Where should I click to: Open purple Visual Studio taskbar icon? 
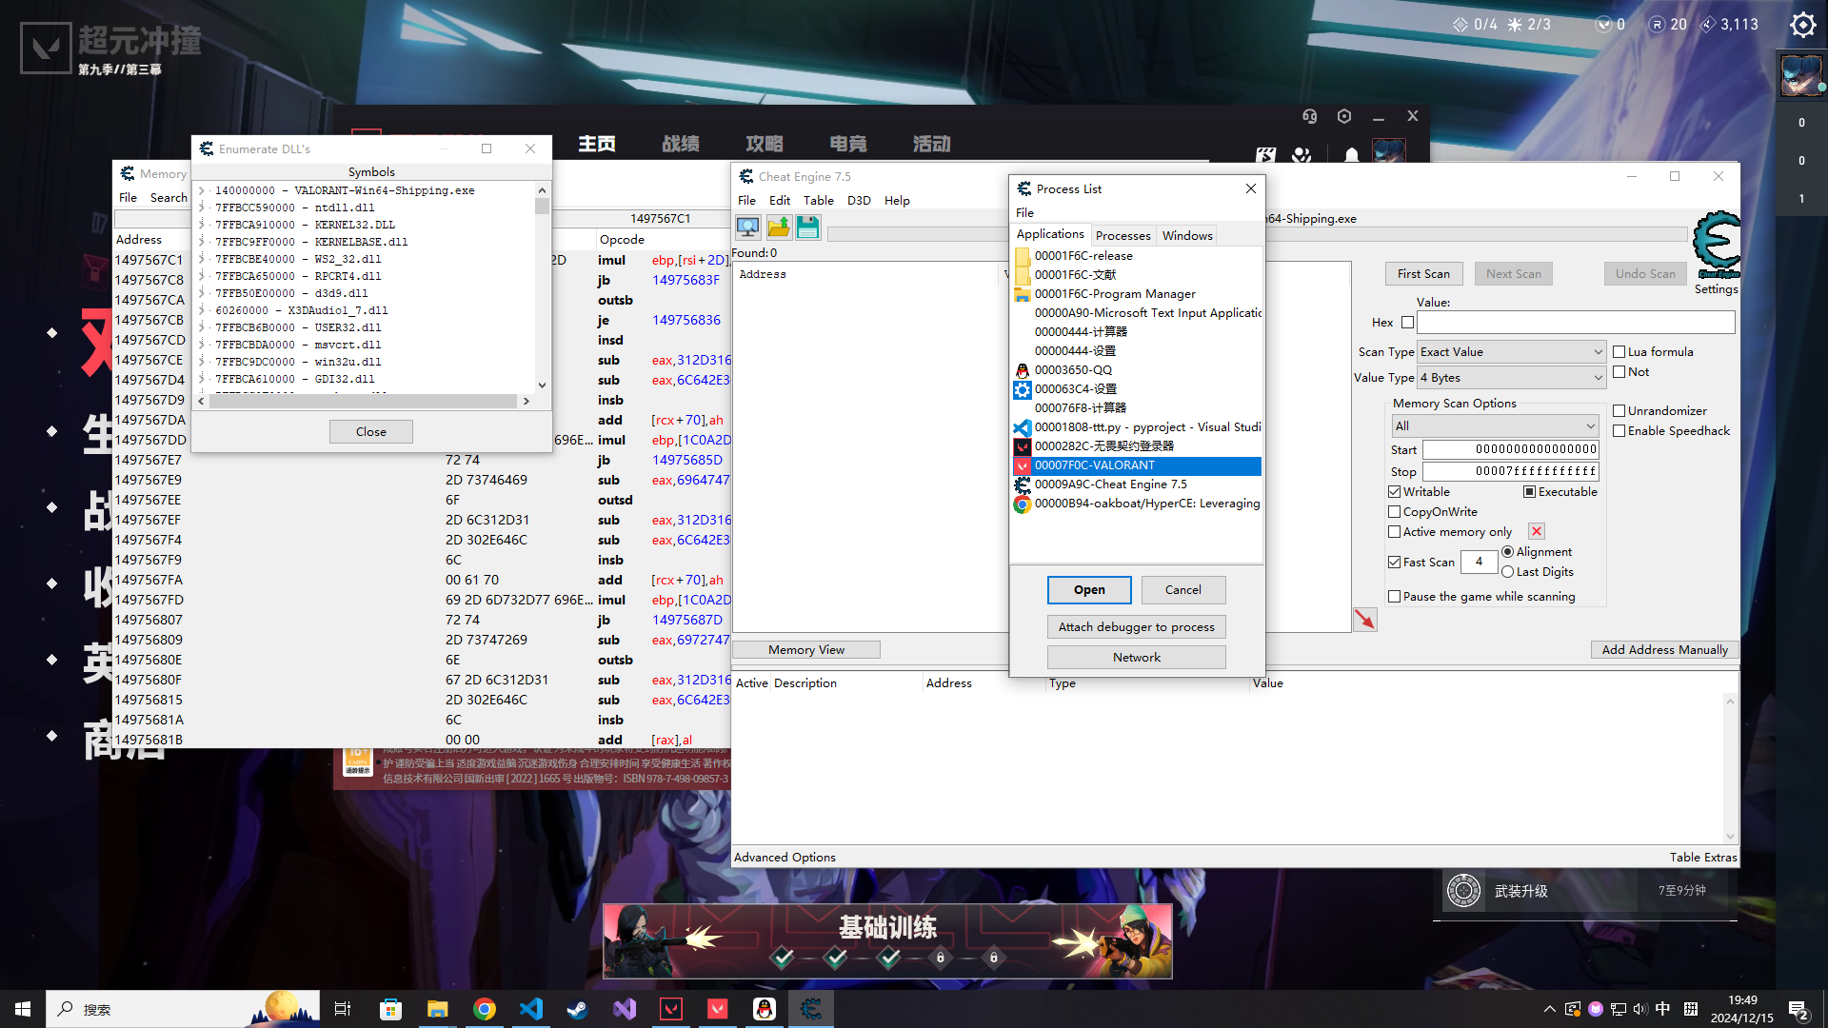624,1009
